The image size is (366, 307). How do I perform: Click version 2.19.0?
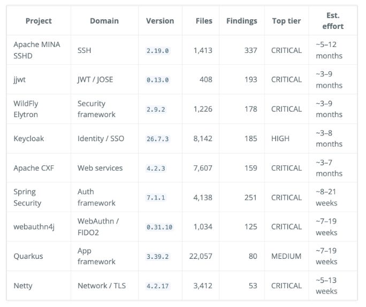(157, 51)
